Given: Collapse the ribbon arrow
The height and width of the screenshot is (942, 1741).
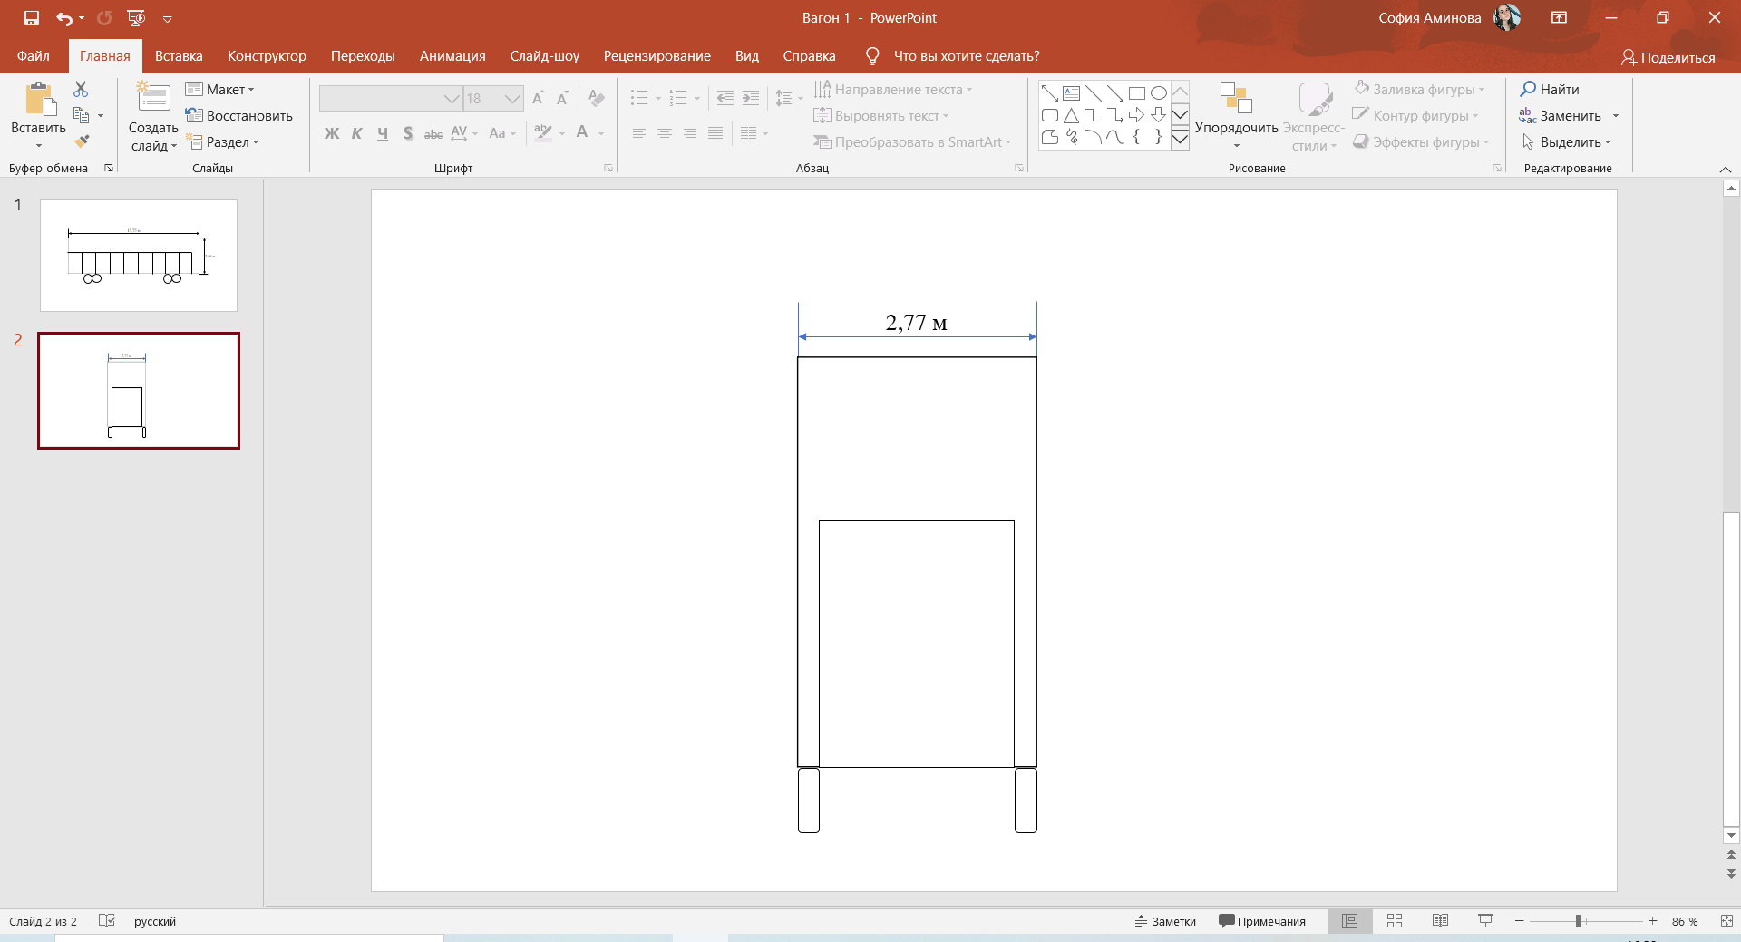Looking at the screenshot, I should [1725, 170].
